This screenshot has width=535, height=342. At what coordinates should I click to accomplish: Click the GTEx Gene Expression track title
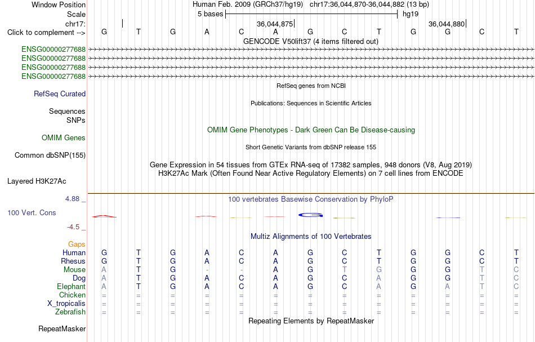point(311,165)
